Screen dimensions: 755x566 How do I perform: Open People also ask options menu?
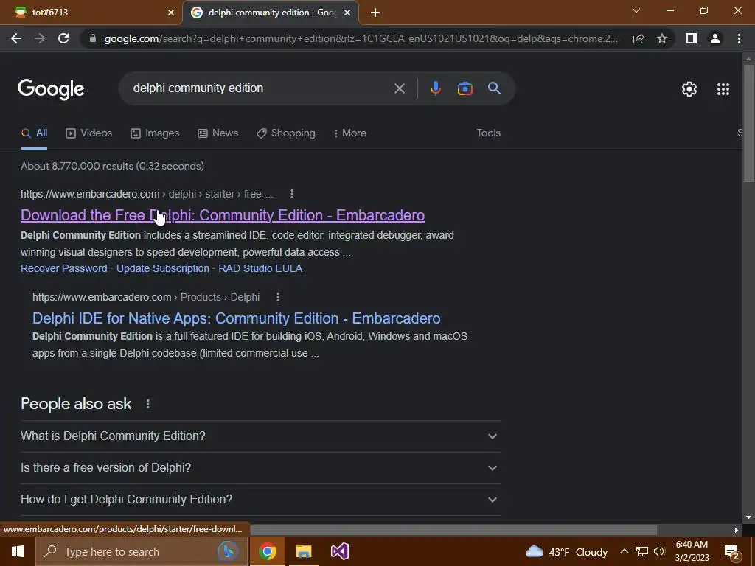point(147,404)
